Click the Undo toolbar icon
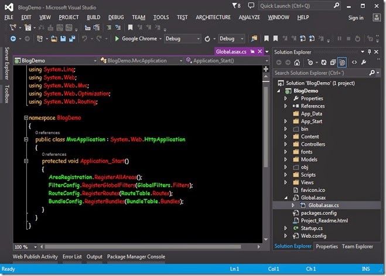Viewport: 386px width, 276px height. click(x=86, y=39)
